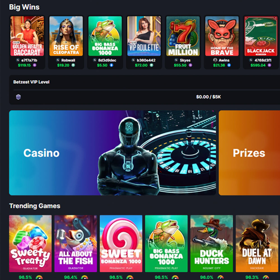Screen dimensions: 280x280
Task: Click the purple coin icon beside $595.04
Action: (269, 65)
